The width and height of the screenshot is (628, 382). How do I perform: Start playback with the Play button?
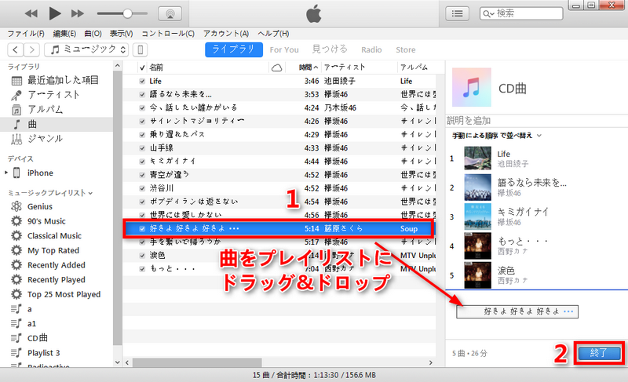click(x=54, y=13)
